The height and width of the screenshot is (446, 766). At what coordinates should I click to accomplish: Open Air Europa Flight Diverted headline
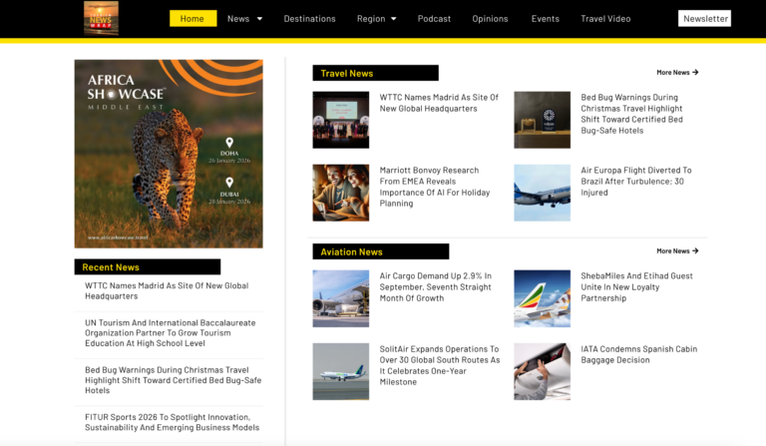(x=636, y=182)
